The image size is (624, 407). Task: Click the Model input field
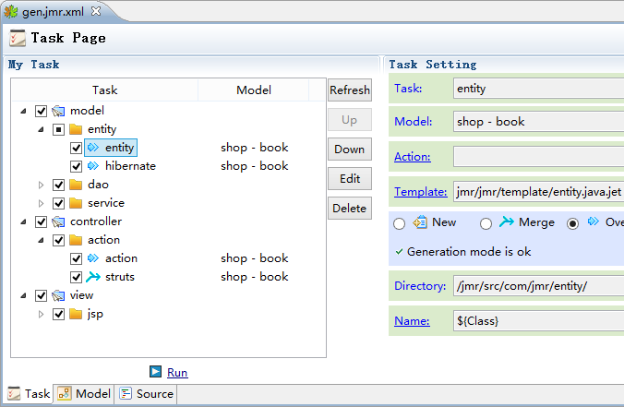coord(538,121)
